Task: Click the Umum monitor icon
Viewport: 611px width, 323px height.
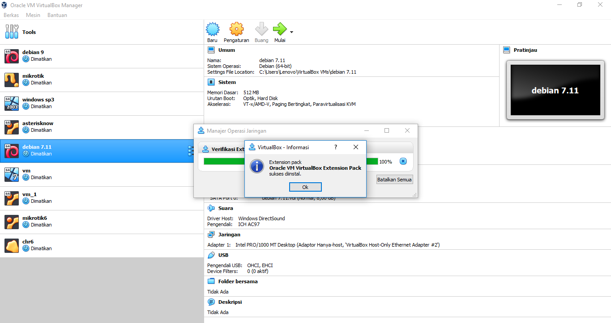Action: point(211,50)
